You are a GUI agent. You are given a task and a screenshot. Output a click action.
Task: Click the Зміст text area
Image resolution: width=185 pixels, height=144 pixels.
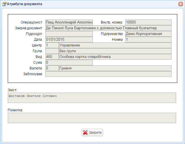click(x=92, y=98)
